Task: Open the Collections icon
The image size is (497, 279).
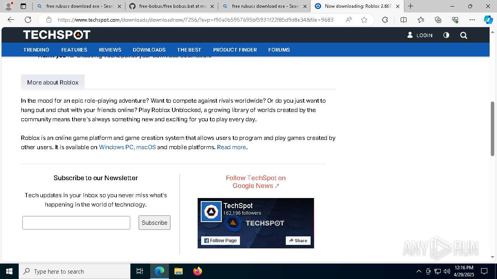Action: 438,20
